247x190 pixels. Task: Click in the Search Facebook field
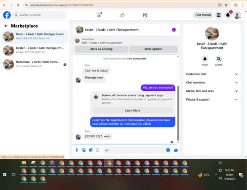40,15
